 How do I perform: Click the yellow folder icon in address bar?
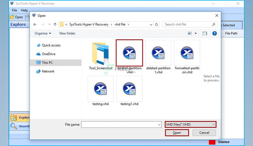(x=62, y=24)
